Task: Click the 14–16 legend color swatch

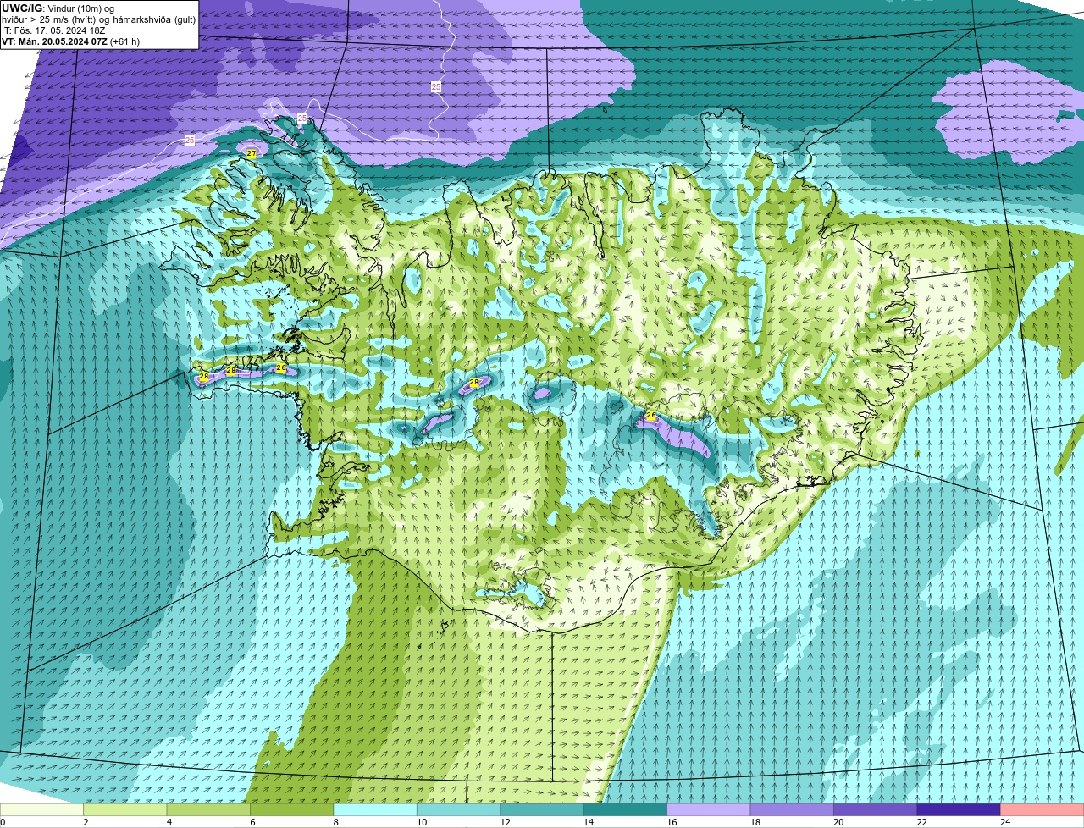Action: [x=625, y=810]
